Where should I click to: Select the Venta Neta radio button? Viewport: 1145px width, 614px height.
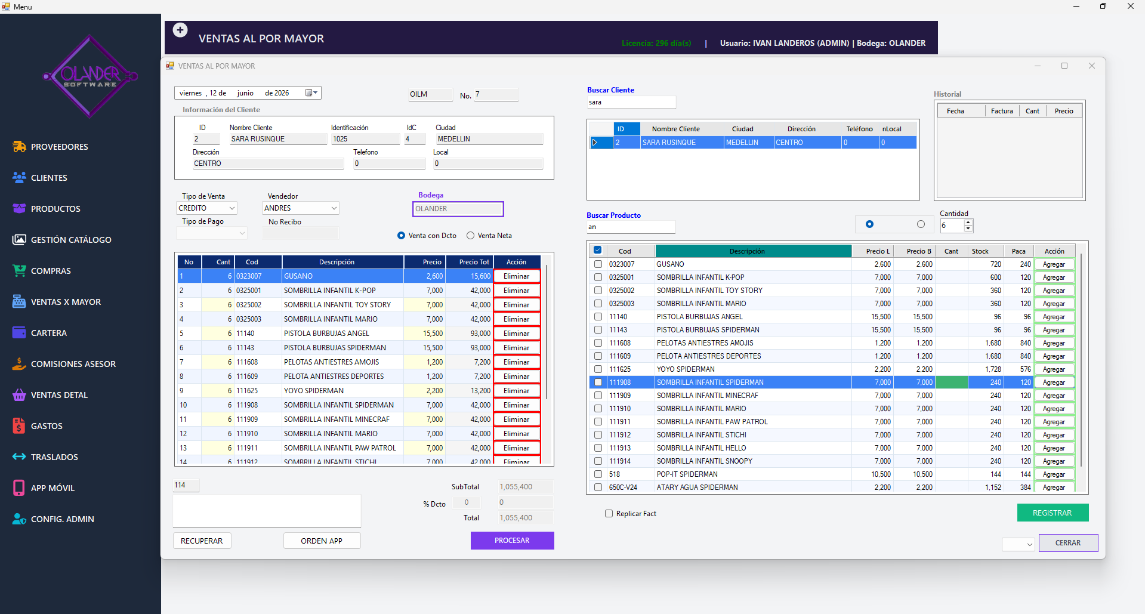point(471,236)
